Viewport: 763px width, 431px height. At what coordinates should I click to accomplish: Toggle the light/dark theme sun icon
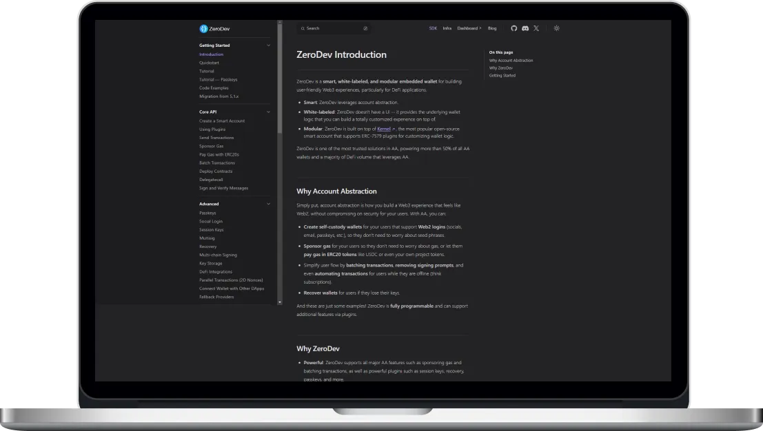pyautogui.click(x=557, y=28)
